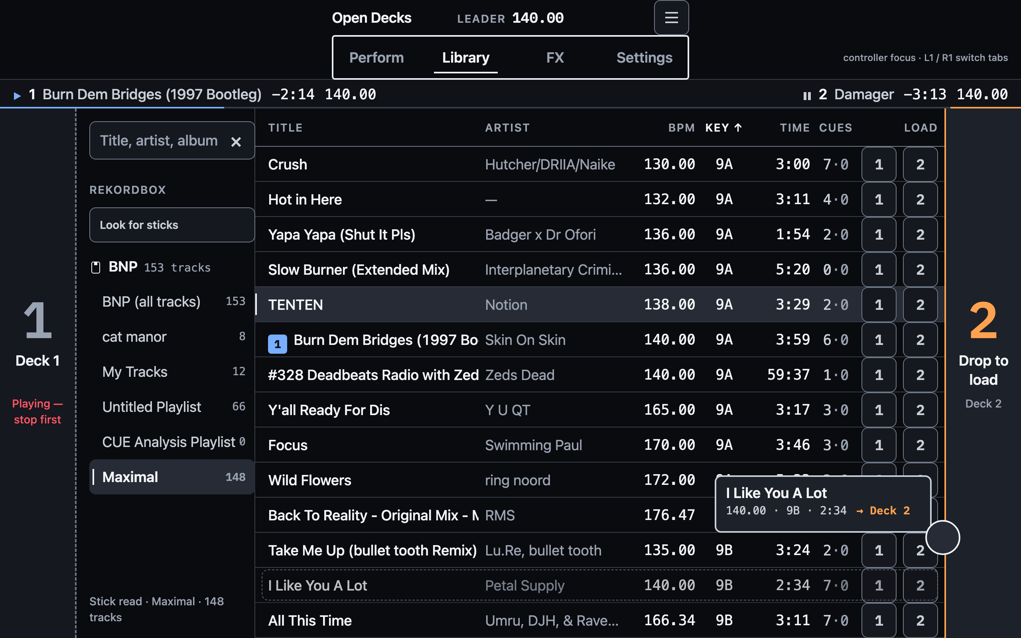Load Take Me Up to deck 1

pos(879,550)
